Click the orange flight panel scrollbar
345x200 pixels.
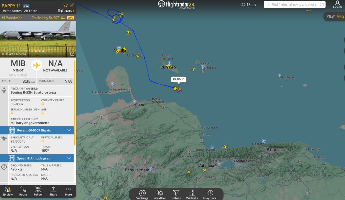[75, 101]
